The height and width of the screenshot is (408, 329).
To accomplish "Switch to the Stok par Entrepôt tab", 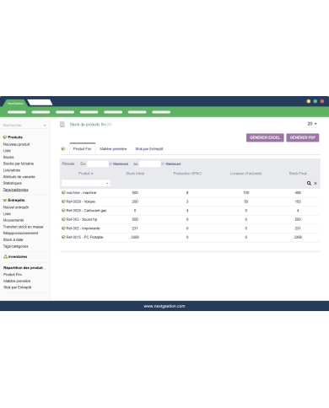I will tap(149, 148).
